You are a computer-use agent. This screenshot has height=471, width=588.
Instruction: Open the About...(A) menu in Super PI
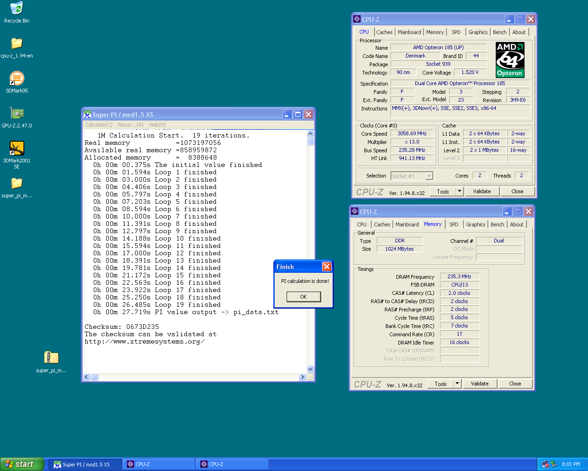130,125
